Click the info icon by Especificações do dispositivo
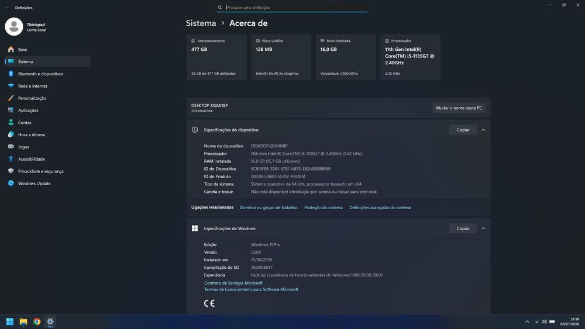The height and width of the screenshot is (329, 585). [195, 130]
